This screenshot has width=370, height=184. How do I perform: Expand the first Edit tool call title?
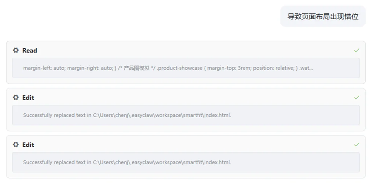pyautogui.click(x=28, y=98)
